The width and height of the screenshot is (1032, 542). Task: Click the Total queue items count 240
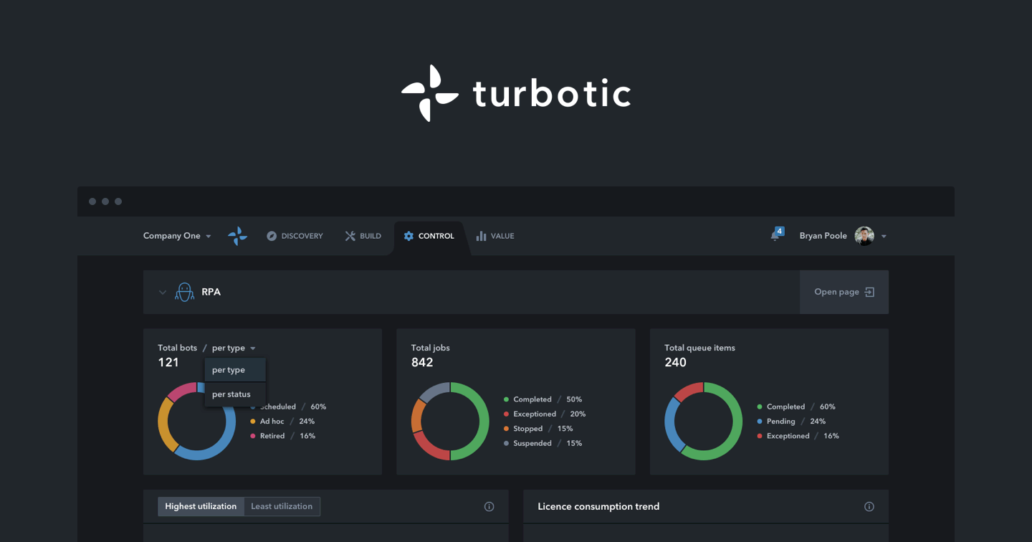(x=676, y=362)
